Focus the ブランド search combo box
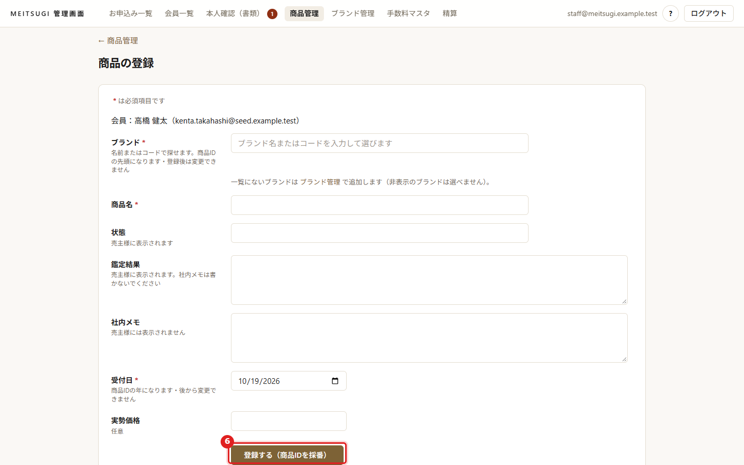The width and height of the screenshot is (744, 465). [380, 143]
